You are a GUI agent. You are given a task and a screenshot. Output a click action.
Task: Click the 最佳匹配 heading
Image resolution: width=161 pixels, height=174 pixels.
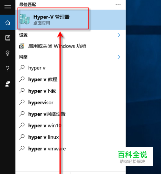point(27,5)
